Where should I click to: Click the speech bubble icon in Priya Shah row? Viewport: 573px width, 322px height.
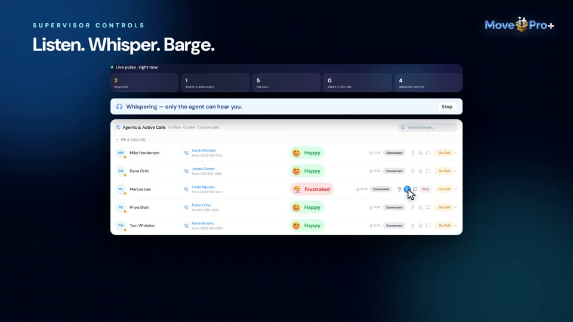[429, 208]
